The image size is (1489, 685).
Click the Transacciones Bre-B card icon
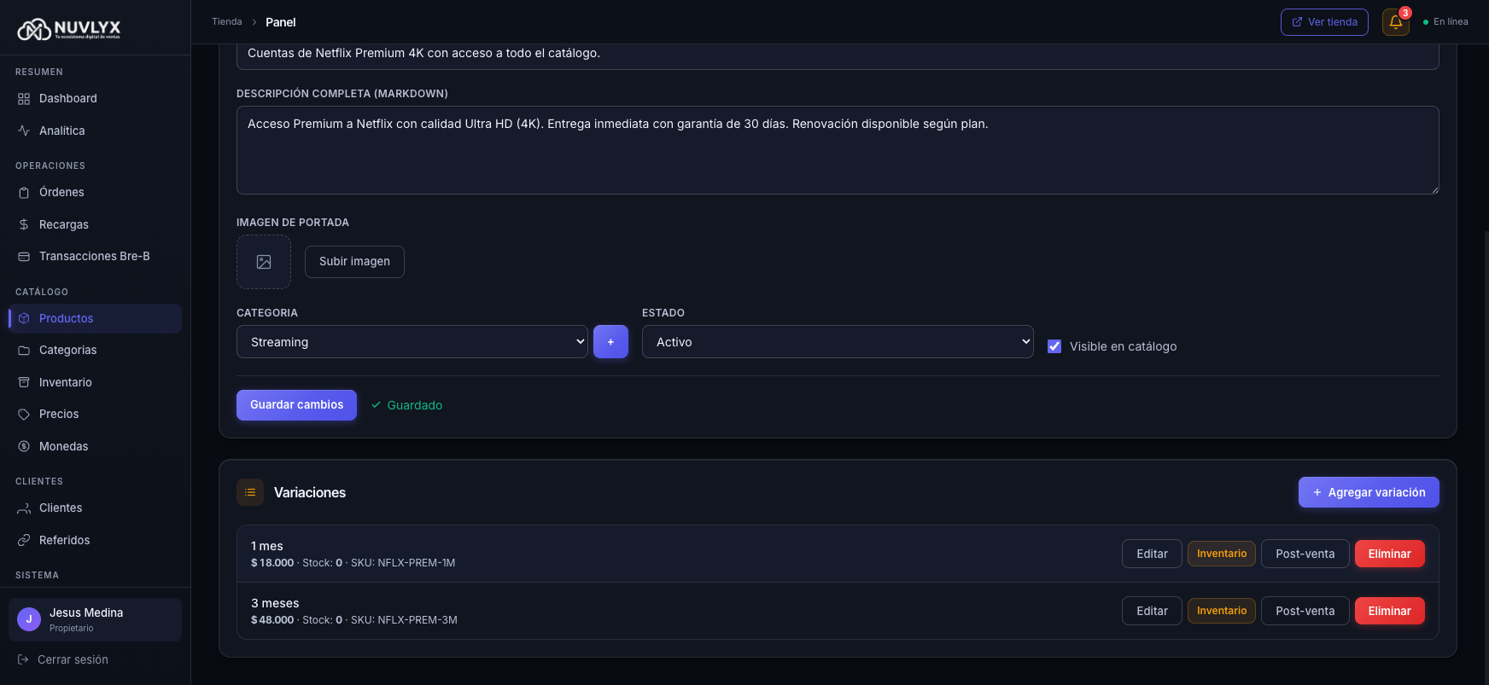tap(24, 257)
